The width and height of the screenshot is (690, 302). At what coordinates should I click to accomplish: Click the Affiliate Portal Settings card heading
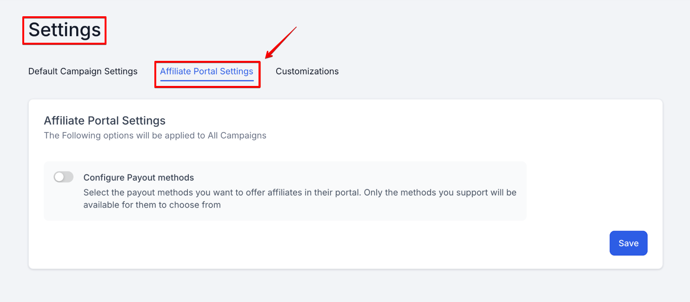pos(105,121)
